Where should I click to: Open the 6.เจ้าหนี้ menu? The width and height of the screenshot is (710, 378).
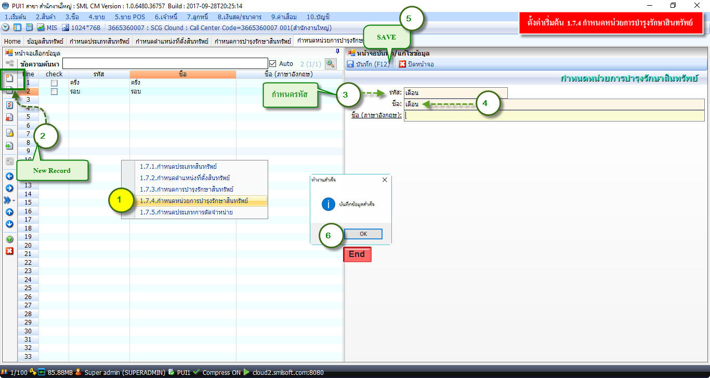coord(167,17)
